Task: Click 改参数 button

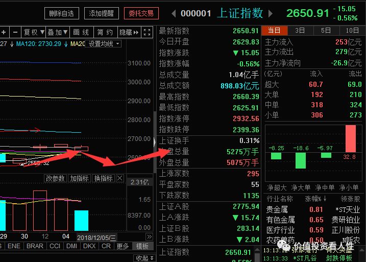Action: [55, 178]
